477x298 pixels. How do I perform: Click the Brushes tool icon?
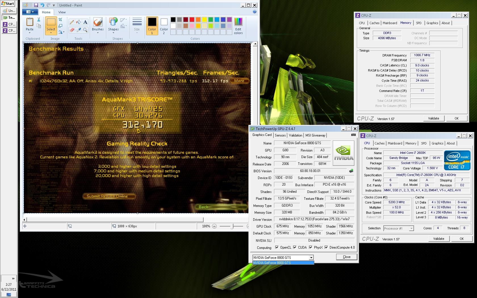point(98,22)
